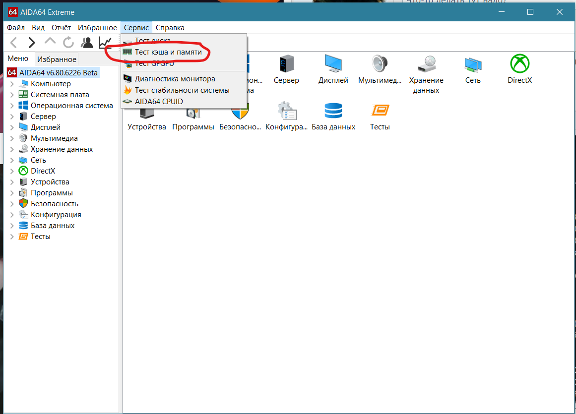576x414 pixels.
Task: Switch to the Меню tab
Action: coord(18,59)
